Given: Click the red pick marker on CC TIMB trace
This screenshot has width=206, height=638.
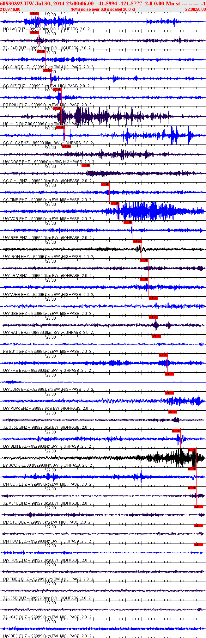Looking at the screenshot, I should [x=105, y=184].
